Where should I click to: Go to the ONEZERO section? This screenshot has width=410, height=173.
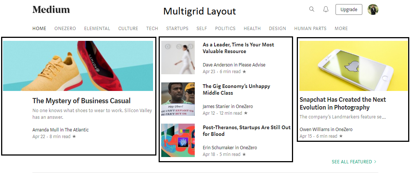click(x=65, y=28)
